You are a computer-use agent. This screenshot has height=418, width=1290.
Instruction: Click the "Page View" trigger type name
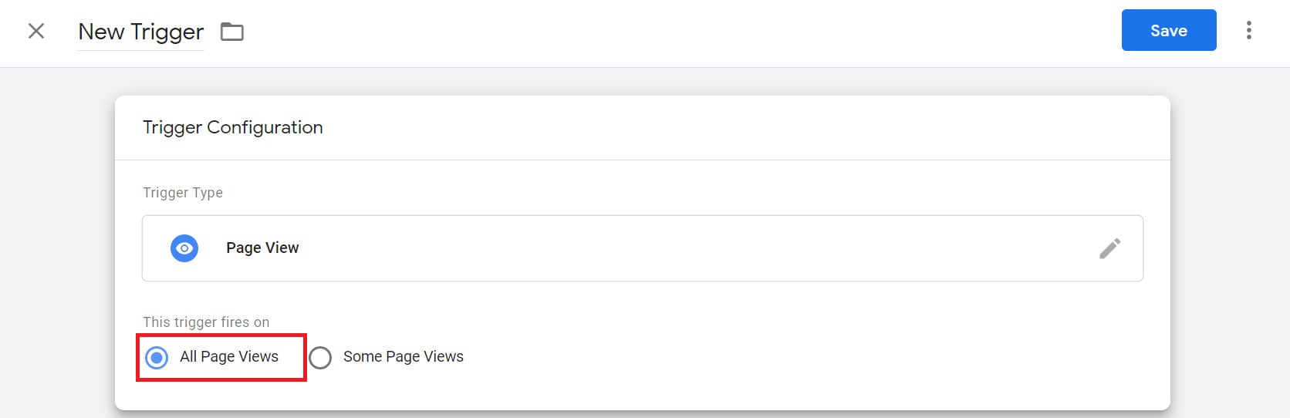(262, 248)
